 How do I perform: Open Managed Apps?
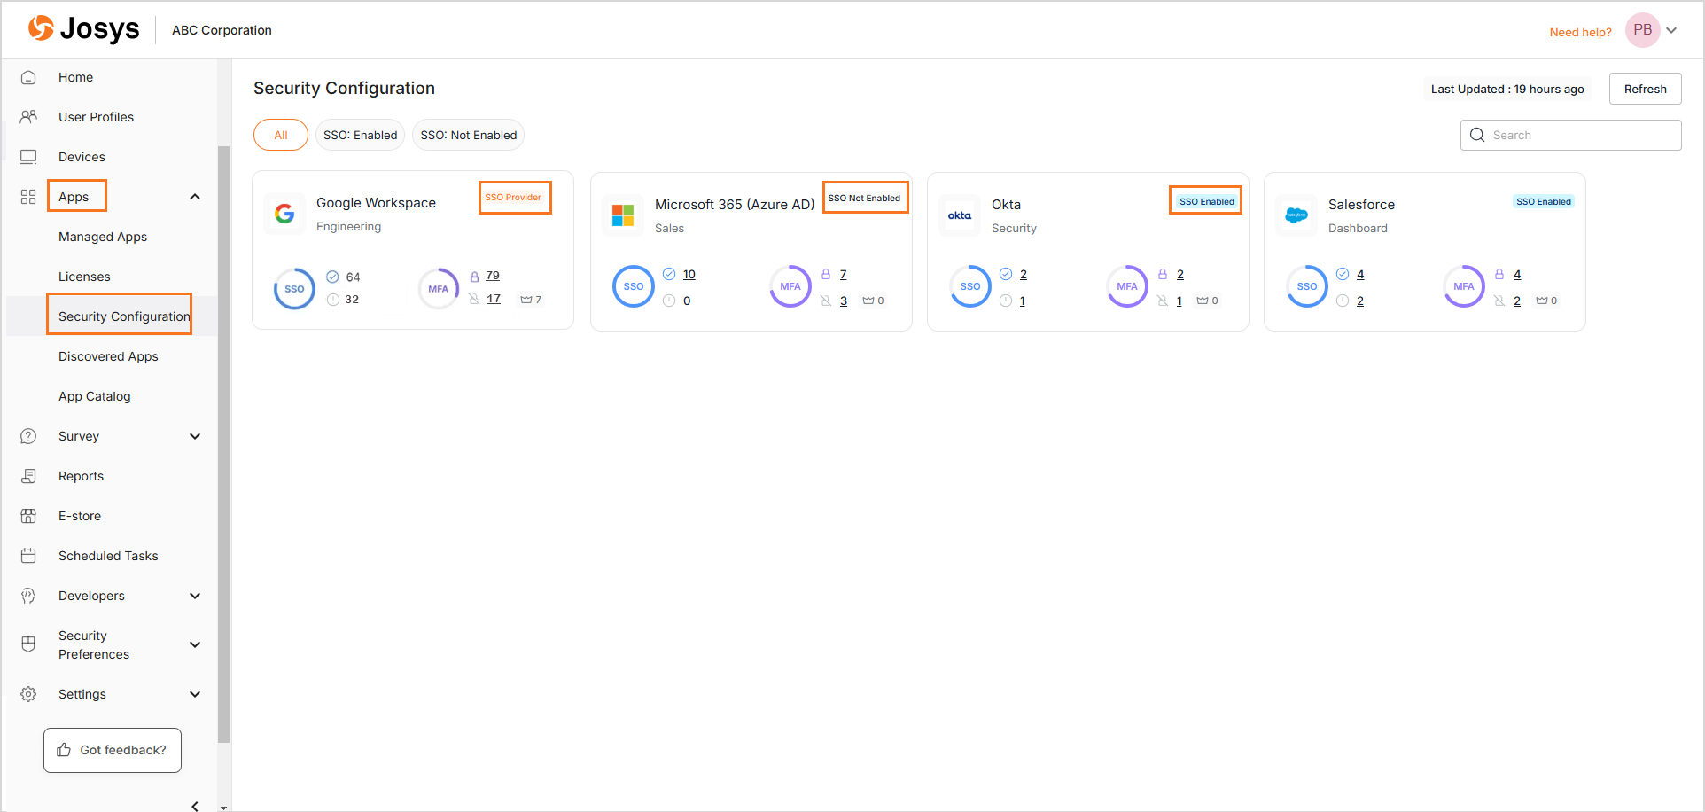pyautogui.click(x=103, y=237)
